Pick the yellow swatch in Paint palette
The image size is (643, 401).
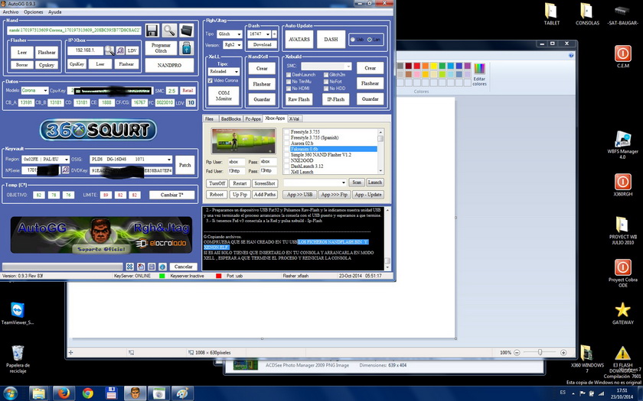click(433, 66)
